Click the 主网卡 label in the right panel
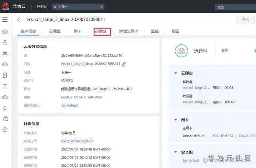This screenshot has height=168, width=256. coord(187,128)
